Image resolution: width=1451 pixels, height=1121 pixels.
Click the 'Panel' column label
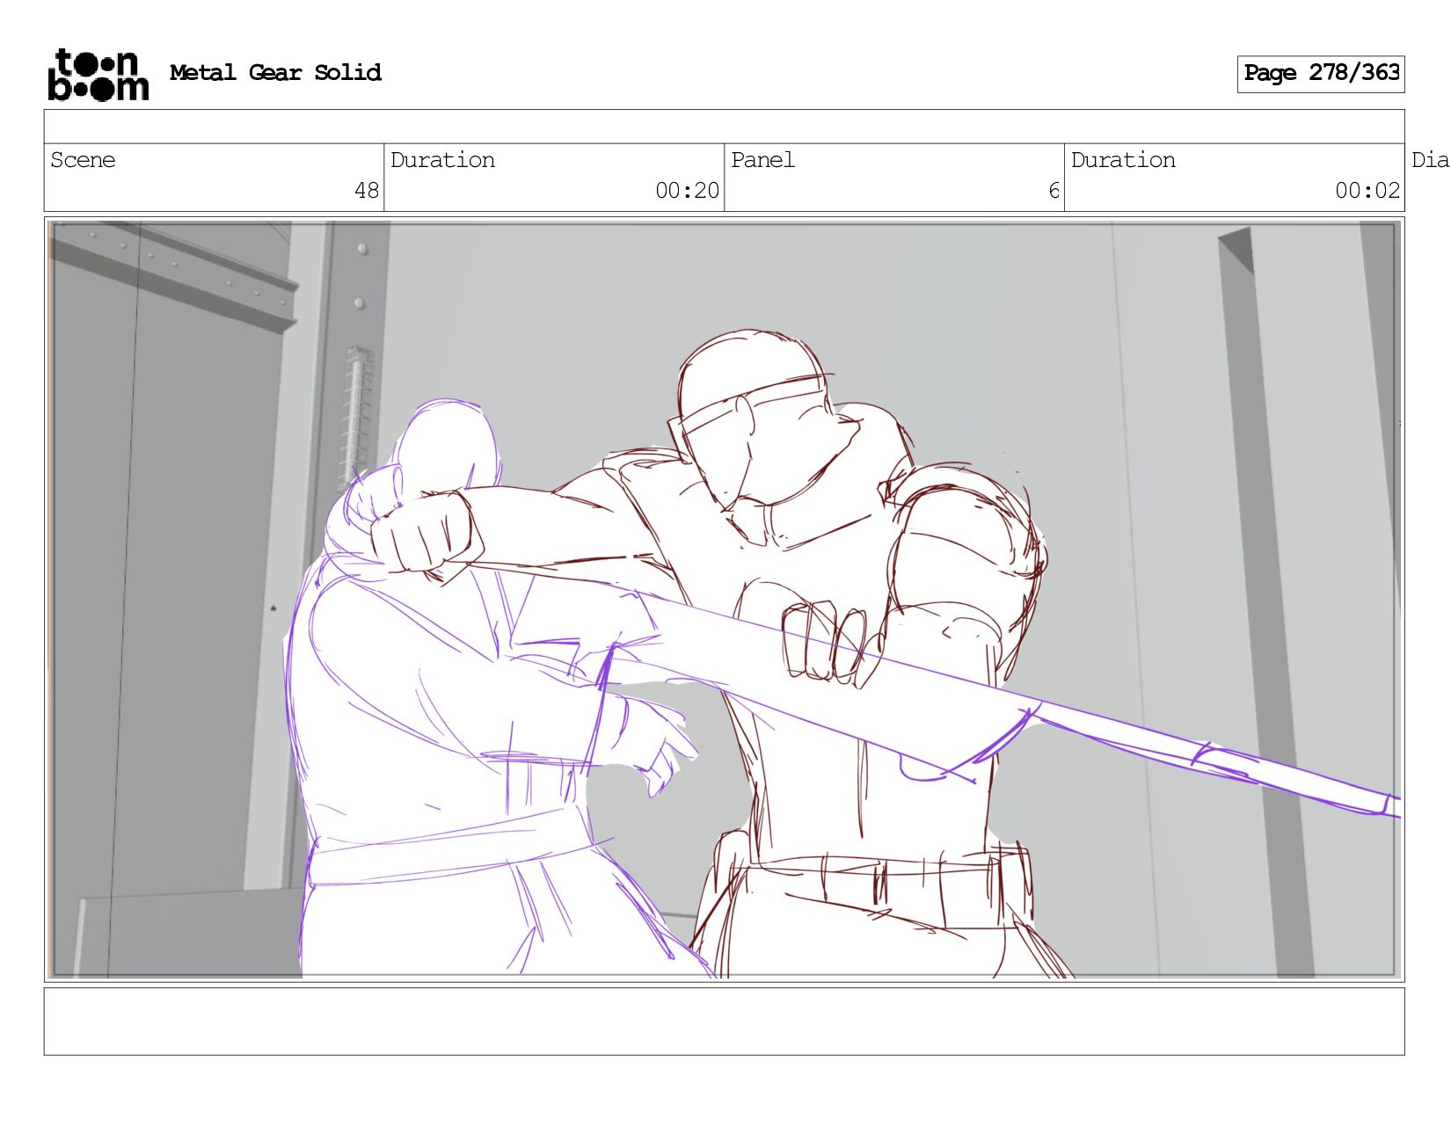point(762,160)
